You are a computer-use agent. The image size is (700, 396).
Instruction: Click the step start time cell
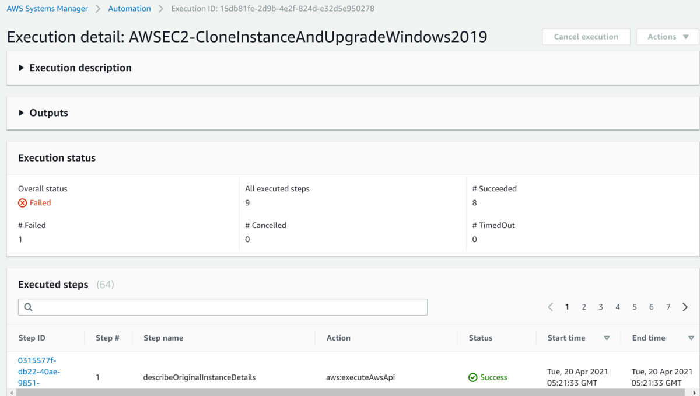578,377
